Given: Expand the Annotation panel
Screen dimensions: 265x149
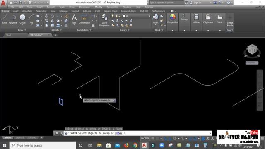Looking at the screenshot, I should 84,30.
